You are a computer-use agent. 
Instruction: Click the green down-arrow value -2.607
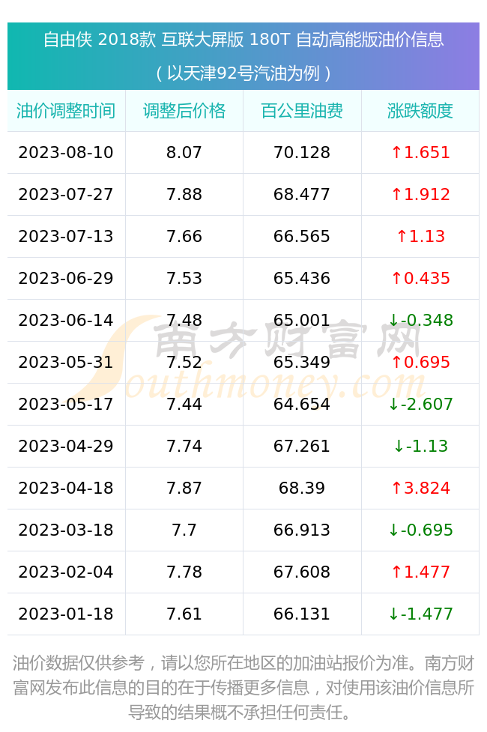pos(420,405)
